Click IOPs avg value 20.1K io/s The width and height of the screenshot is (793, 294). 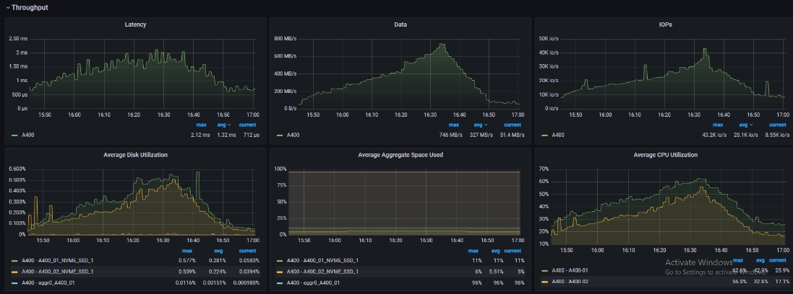click(747, 135)
